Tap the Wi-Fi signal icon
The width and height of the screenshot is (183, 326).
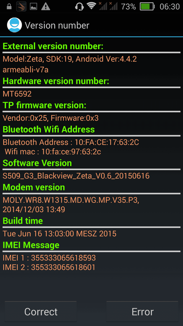(91, 6)
